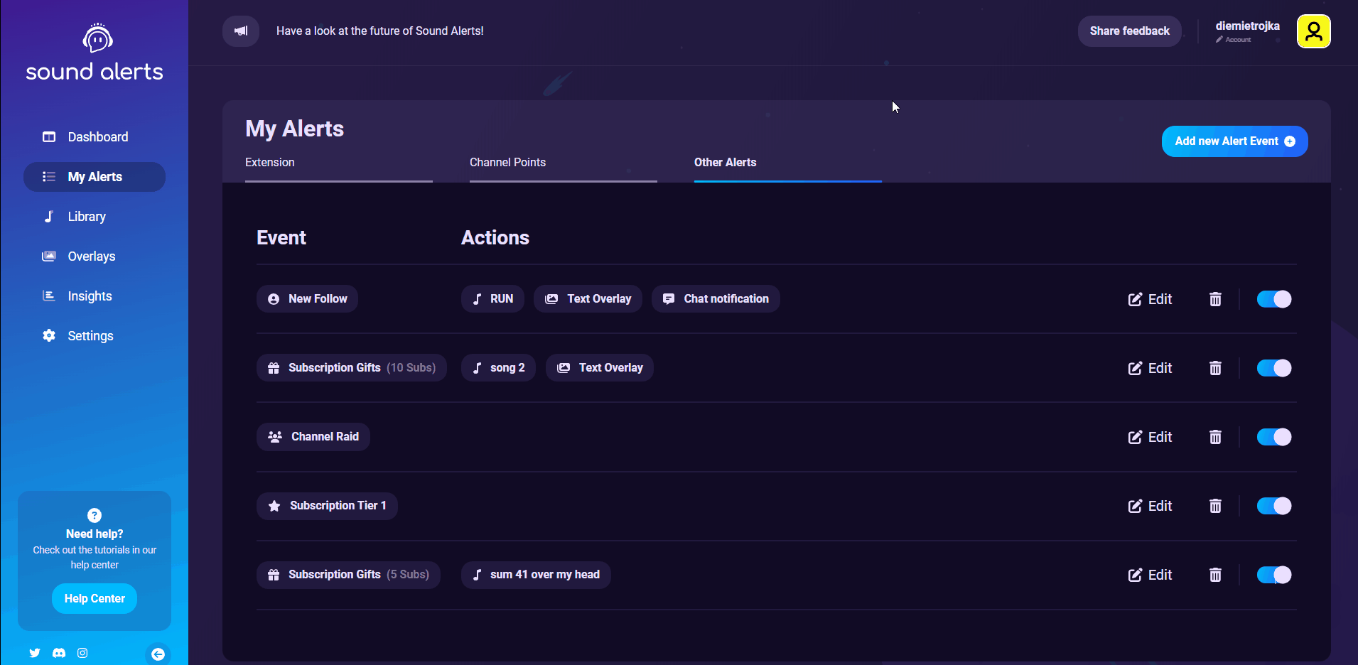Screen dimensions: 1358x665
Task: Click the Subscription Gifts 5 Subs event chip
Action: click(x=348, y=575)
